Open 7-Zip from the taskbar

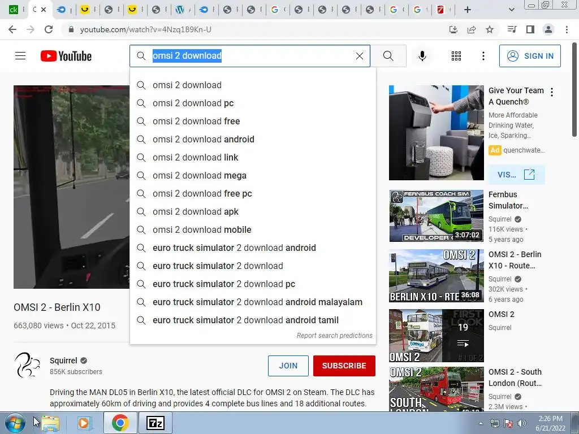pos(155,423)
